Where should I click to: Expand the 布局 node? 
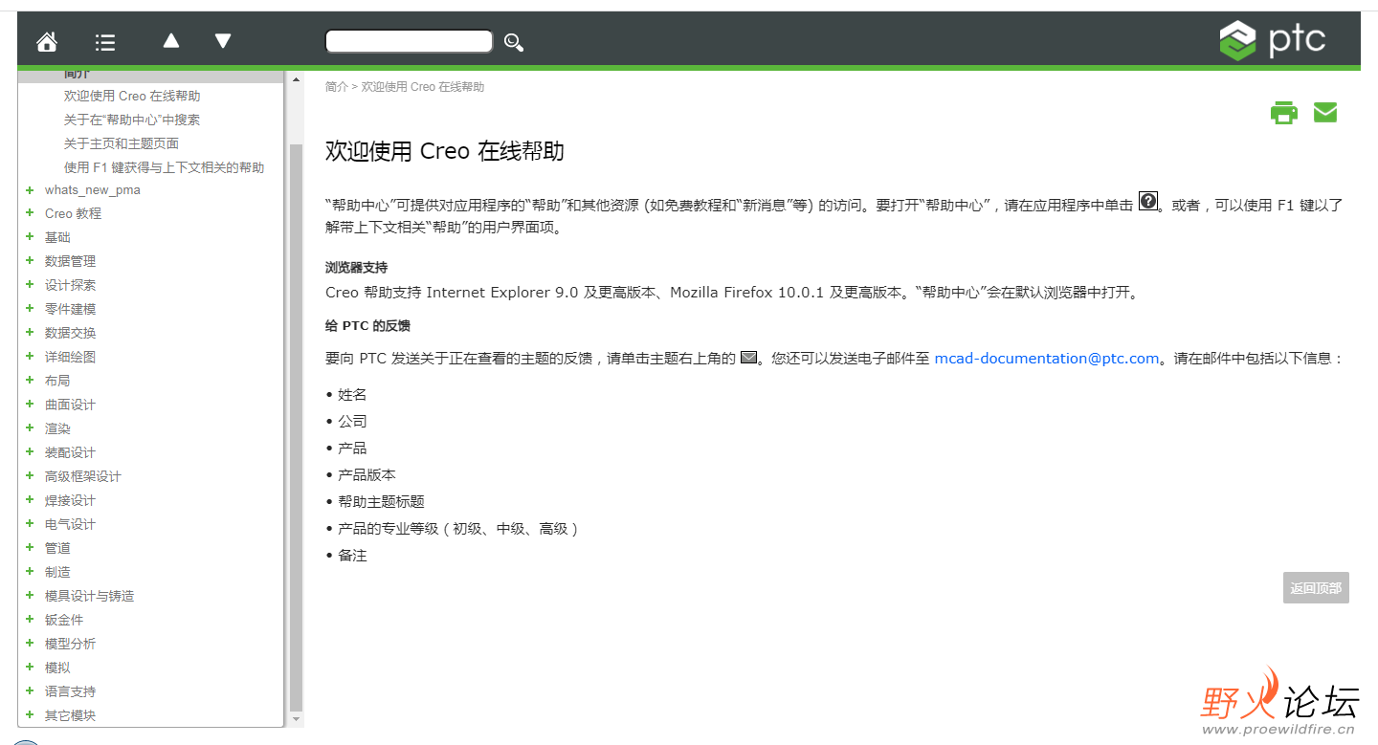click(x=31, y=381)
